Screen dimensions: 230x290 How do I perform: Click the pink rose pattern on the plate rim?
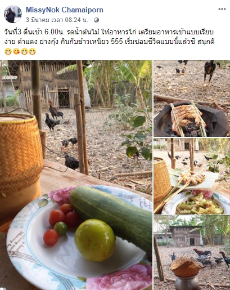(x=60, y=195)
